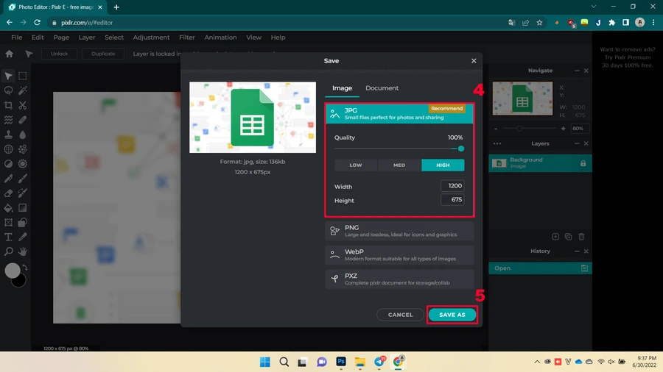663x372 pixels.
Task: Collapse the History panel
Action: (577, 251)
